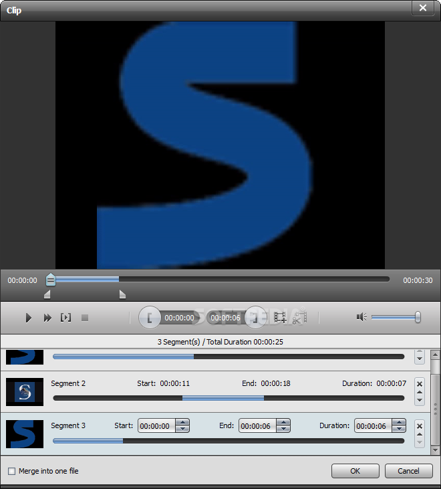
Task: Decrease Segment 3 Duration
Action: tap(399, 429)
